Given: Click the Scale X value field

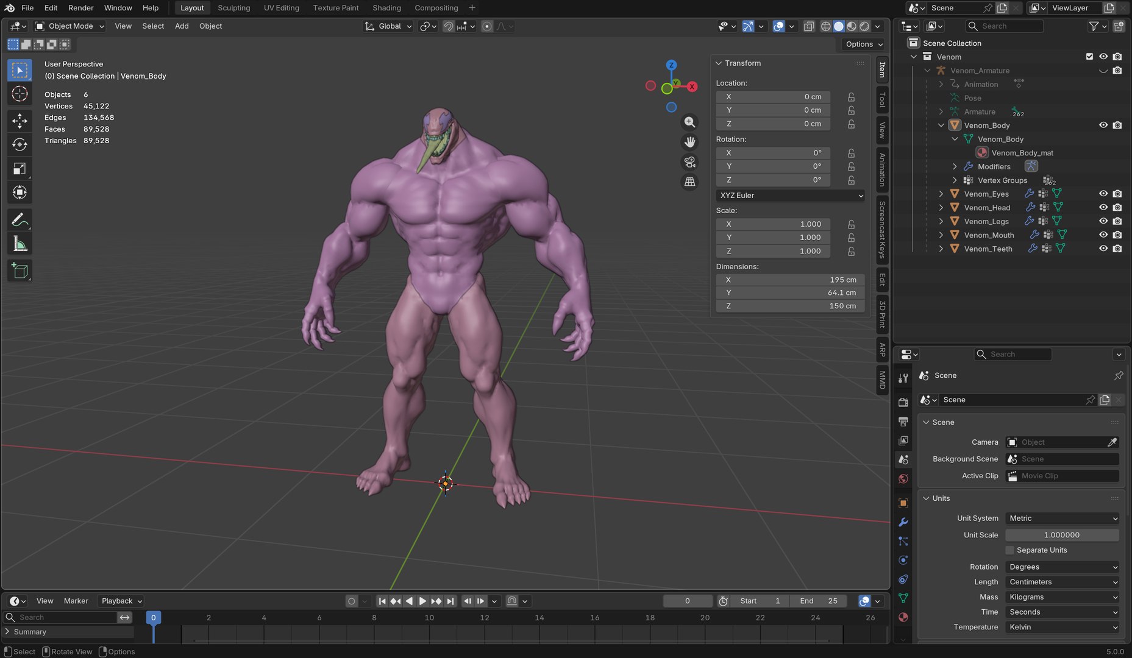Looking at the screenshot, I should coord(773,224).
